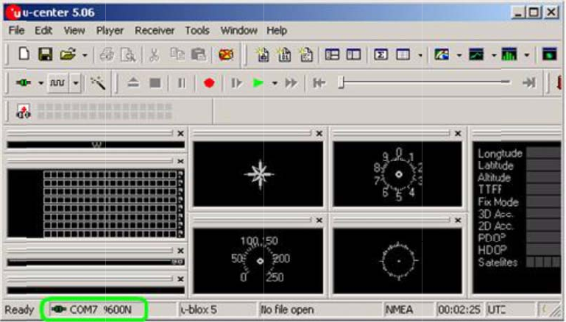566x322 pixels.
Task: Close the clock docking panel
Action: [458, 133]
